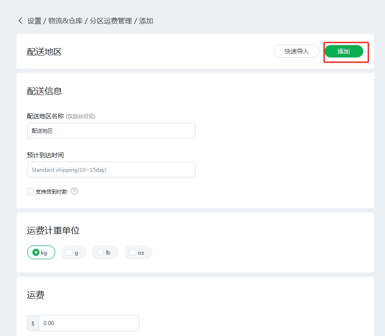Choose g as the weight unit

click(73, 252)
